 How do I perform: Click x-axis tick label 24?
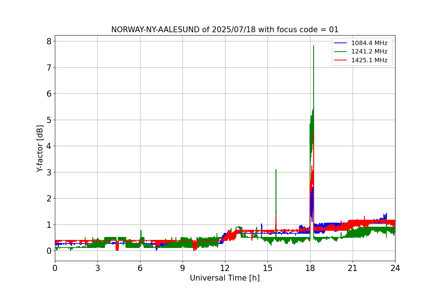pyautogui.click(x=395, y=268)
